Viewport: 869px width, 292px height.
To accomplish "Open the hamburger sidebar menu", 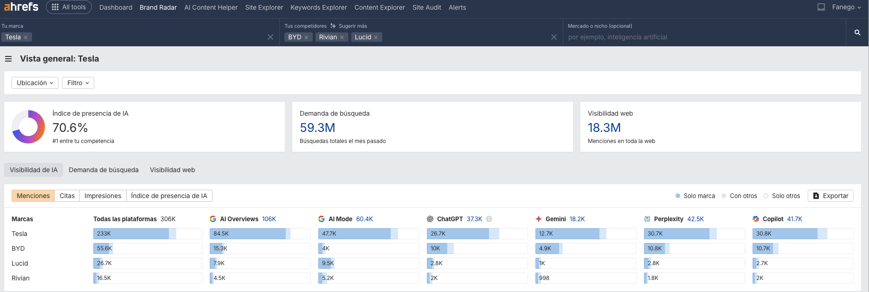I will coord(8,59).
